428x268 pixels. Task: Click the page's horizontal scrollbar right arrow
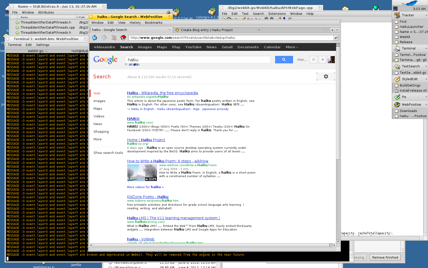click(x=334, y=245)
